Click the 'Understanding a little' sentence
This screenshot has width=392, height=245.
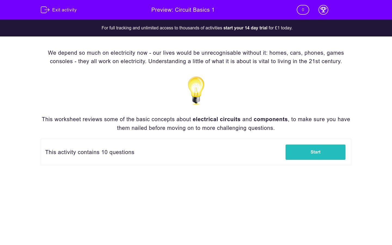[x=245, y=61]
